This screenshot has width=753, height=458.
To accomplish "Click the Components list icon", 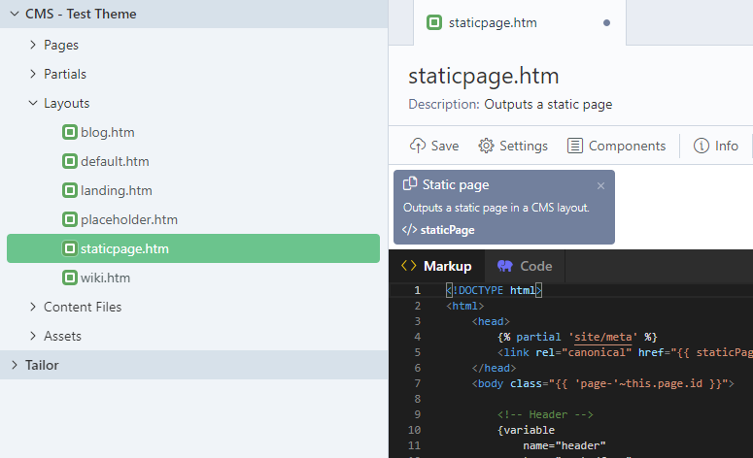I will (575, 146).
